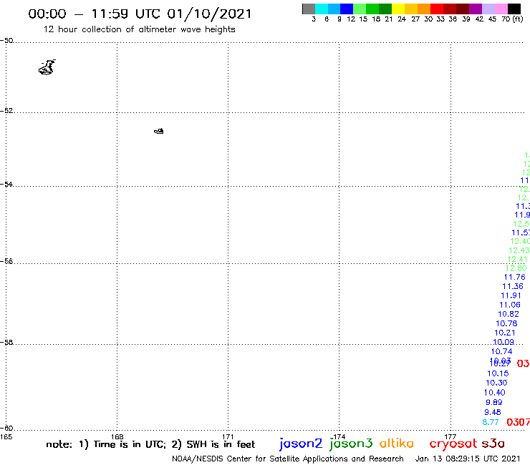Click the wave height value 11.76
Image resolution: width=530 pixels, height=465 pixels.
tap(514, 278)
